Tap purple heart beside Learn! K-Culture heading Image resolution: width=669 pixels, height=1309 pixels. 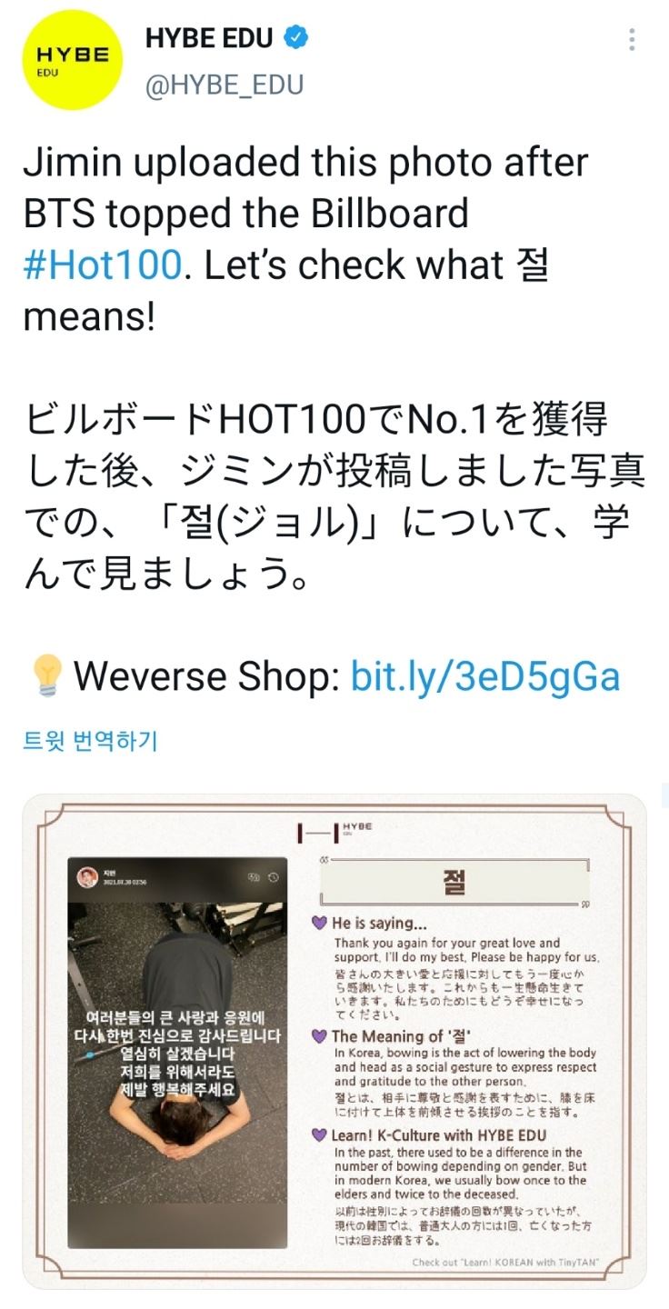tap(319, 1135)
